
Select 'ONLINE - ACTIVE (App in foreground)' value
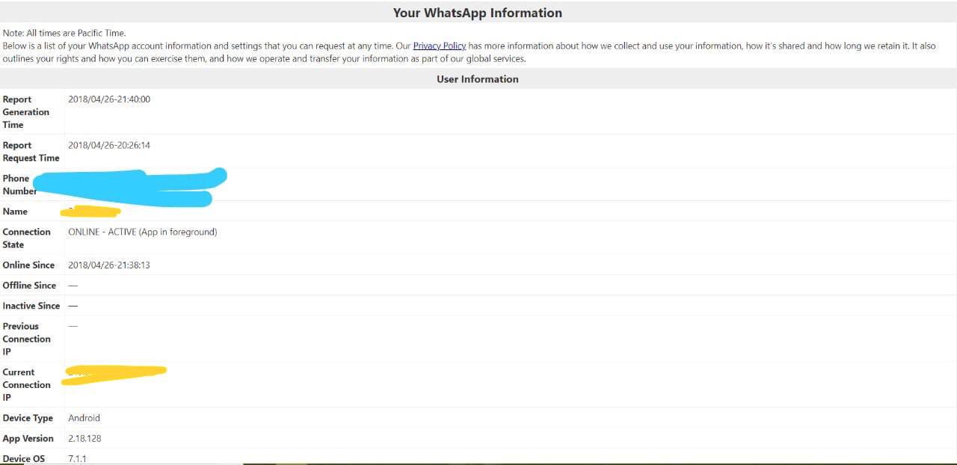coord(143,232)
